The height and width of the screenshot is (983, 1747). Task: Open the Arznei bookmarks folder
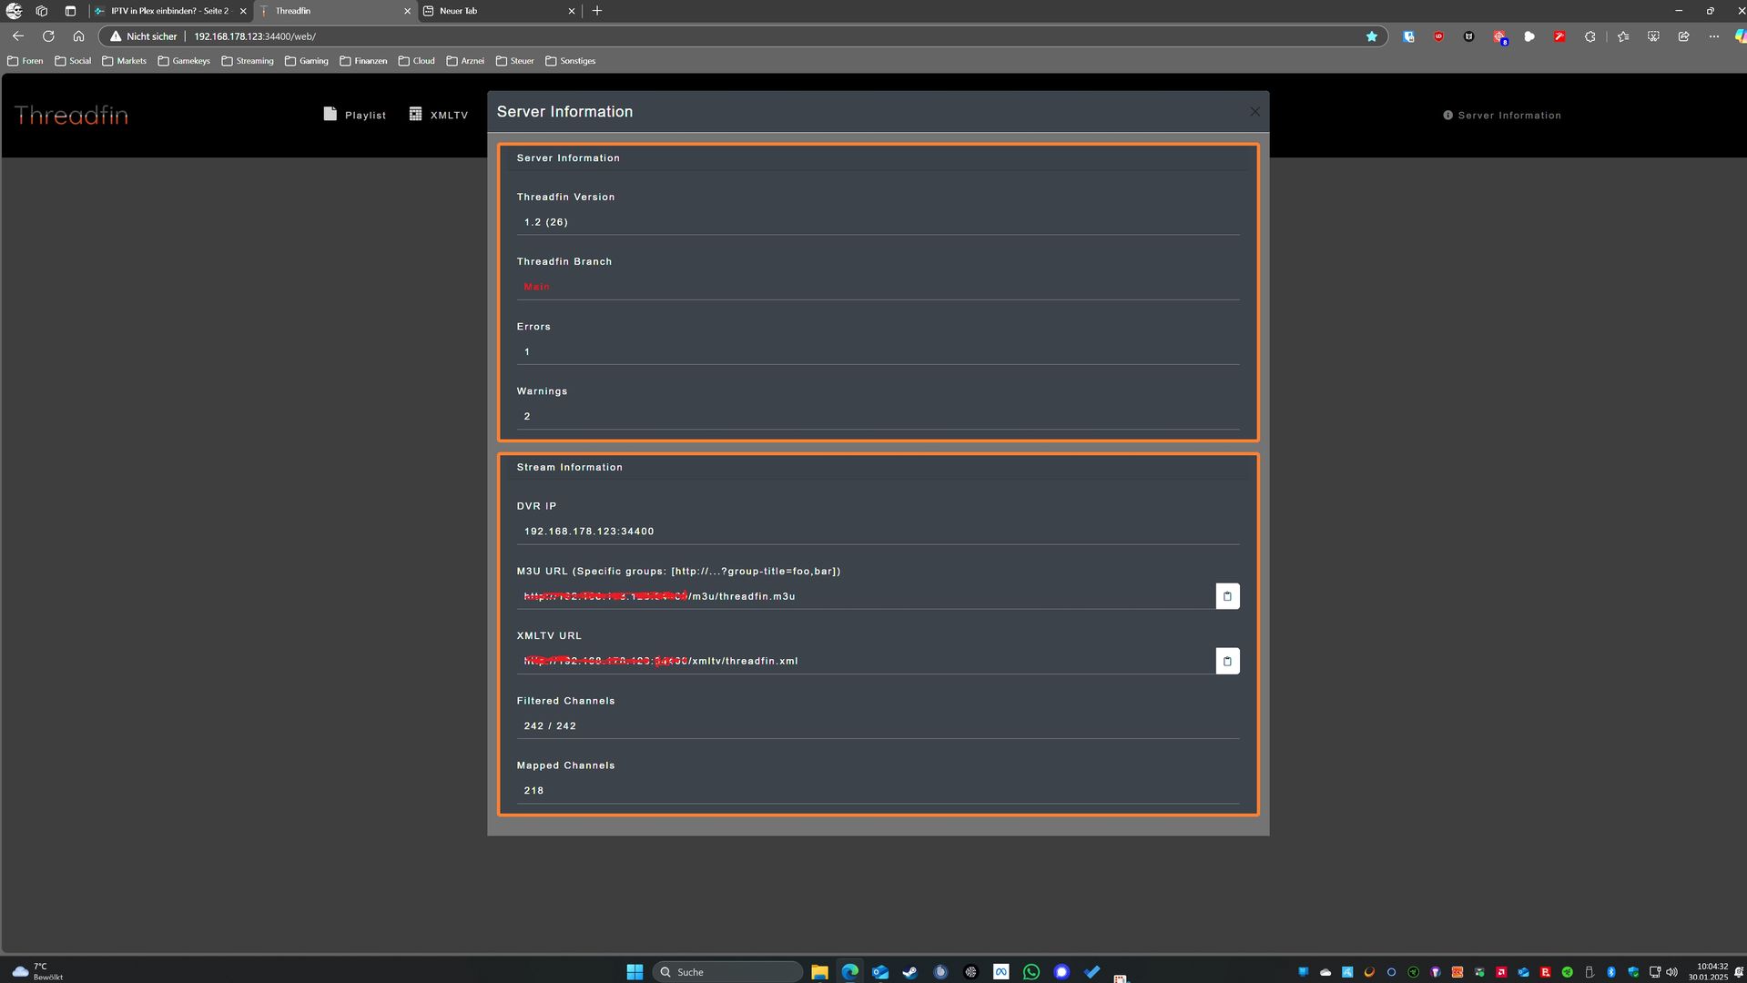point(465,61)
